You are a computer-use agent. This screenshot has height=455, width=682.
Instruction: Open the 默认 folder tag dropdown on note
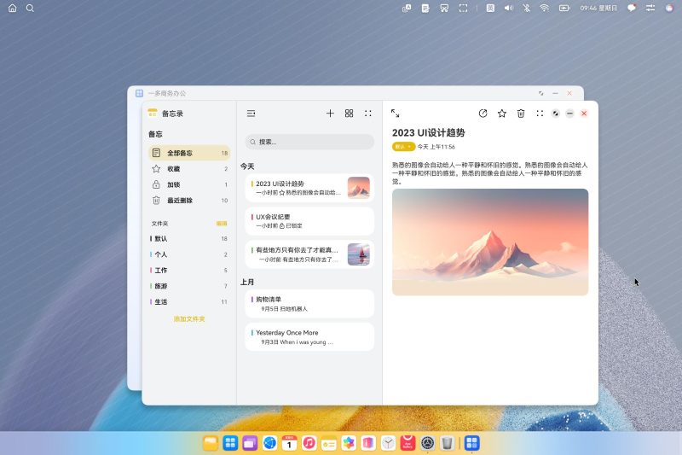point(403,147)
